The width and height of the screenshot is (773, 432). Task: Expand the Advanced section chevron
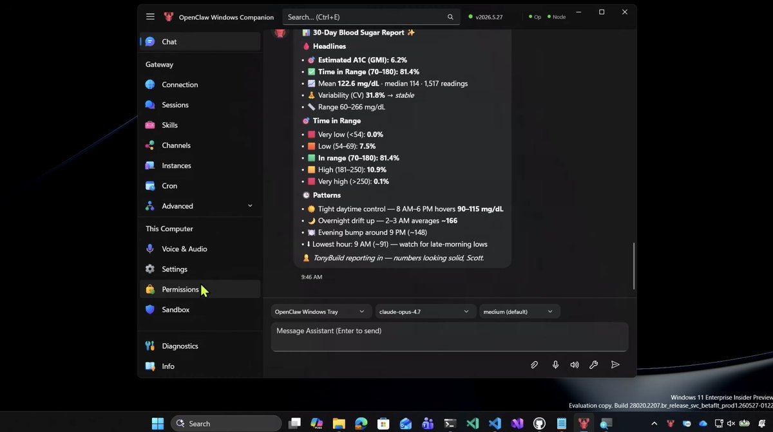[250, 206]
